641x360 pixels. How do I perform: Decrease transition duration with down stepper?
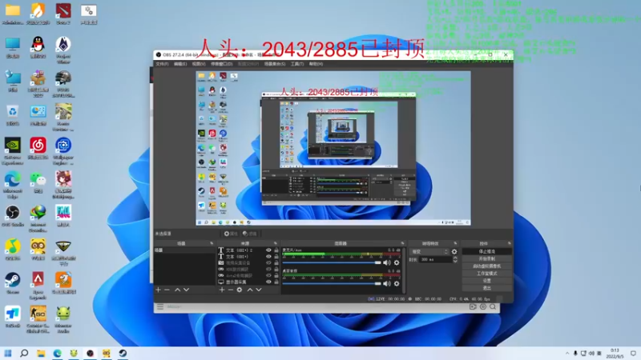coord(455,262)
